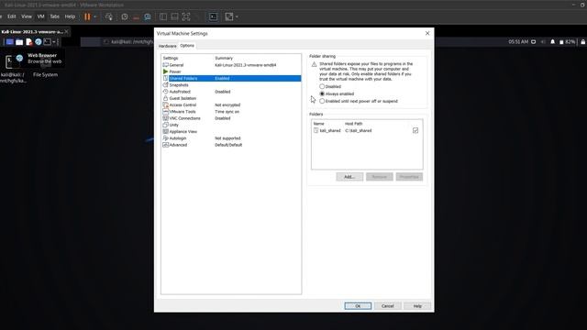Switch to the Hardware tab in settings
This screenshot has height=330, width=587.
coord(167,46)
